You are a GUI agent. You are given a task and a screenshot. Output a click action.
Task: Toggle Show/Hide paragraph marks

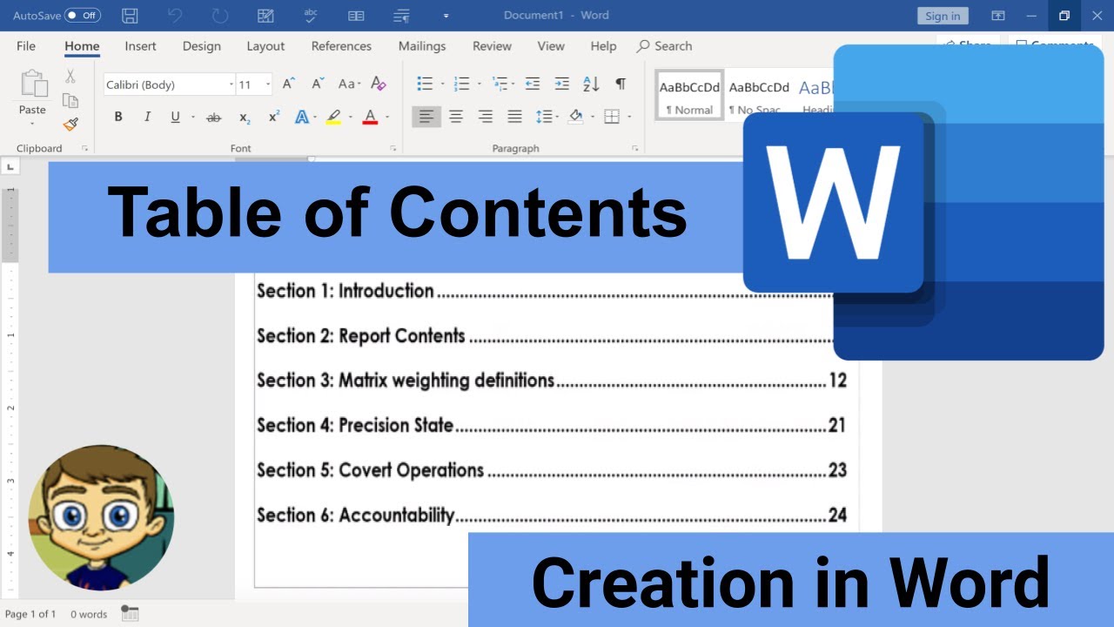621,84
